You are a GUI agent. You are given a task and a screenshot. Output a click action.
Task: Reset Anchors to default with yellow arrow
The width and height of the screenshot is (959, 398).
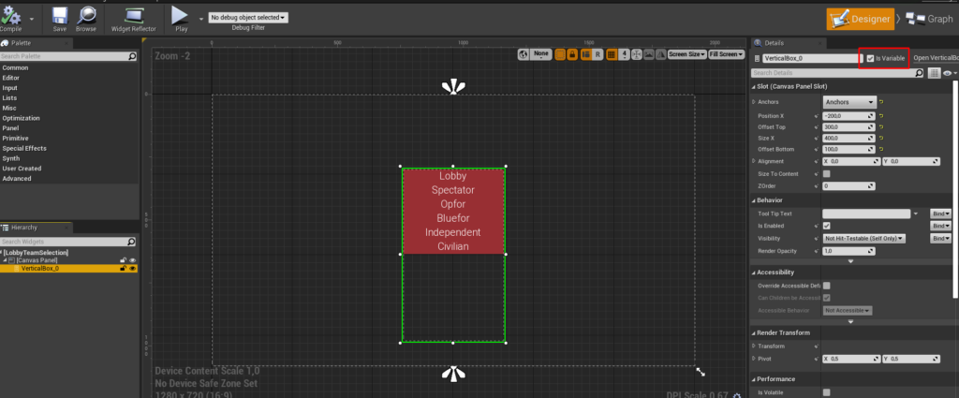click(881, 101)
